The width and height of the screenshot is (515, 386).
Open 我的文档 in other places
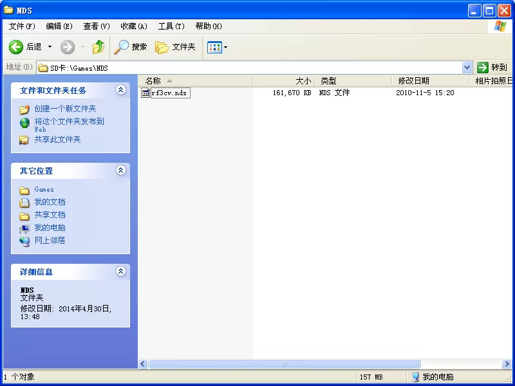coord(50,202)
